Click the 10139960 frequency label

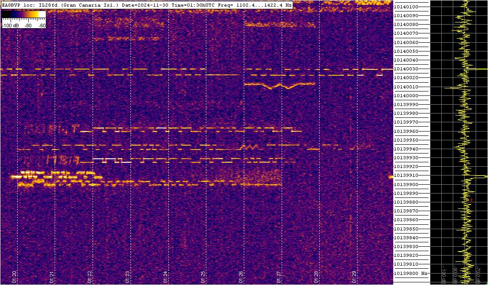pos(406,131)
